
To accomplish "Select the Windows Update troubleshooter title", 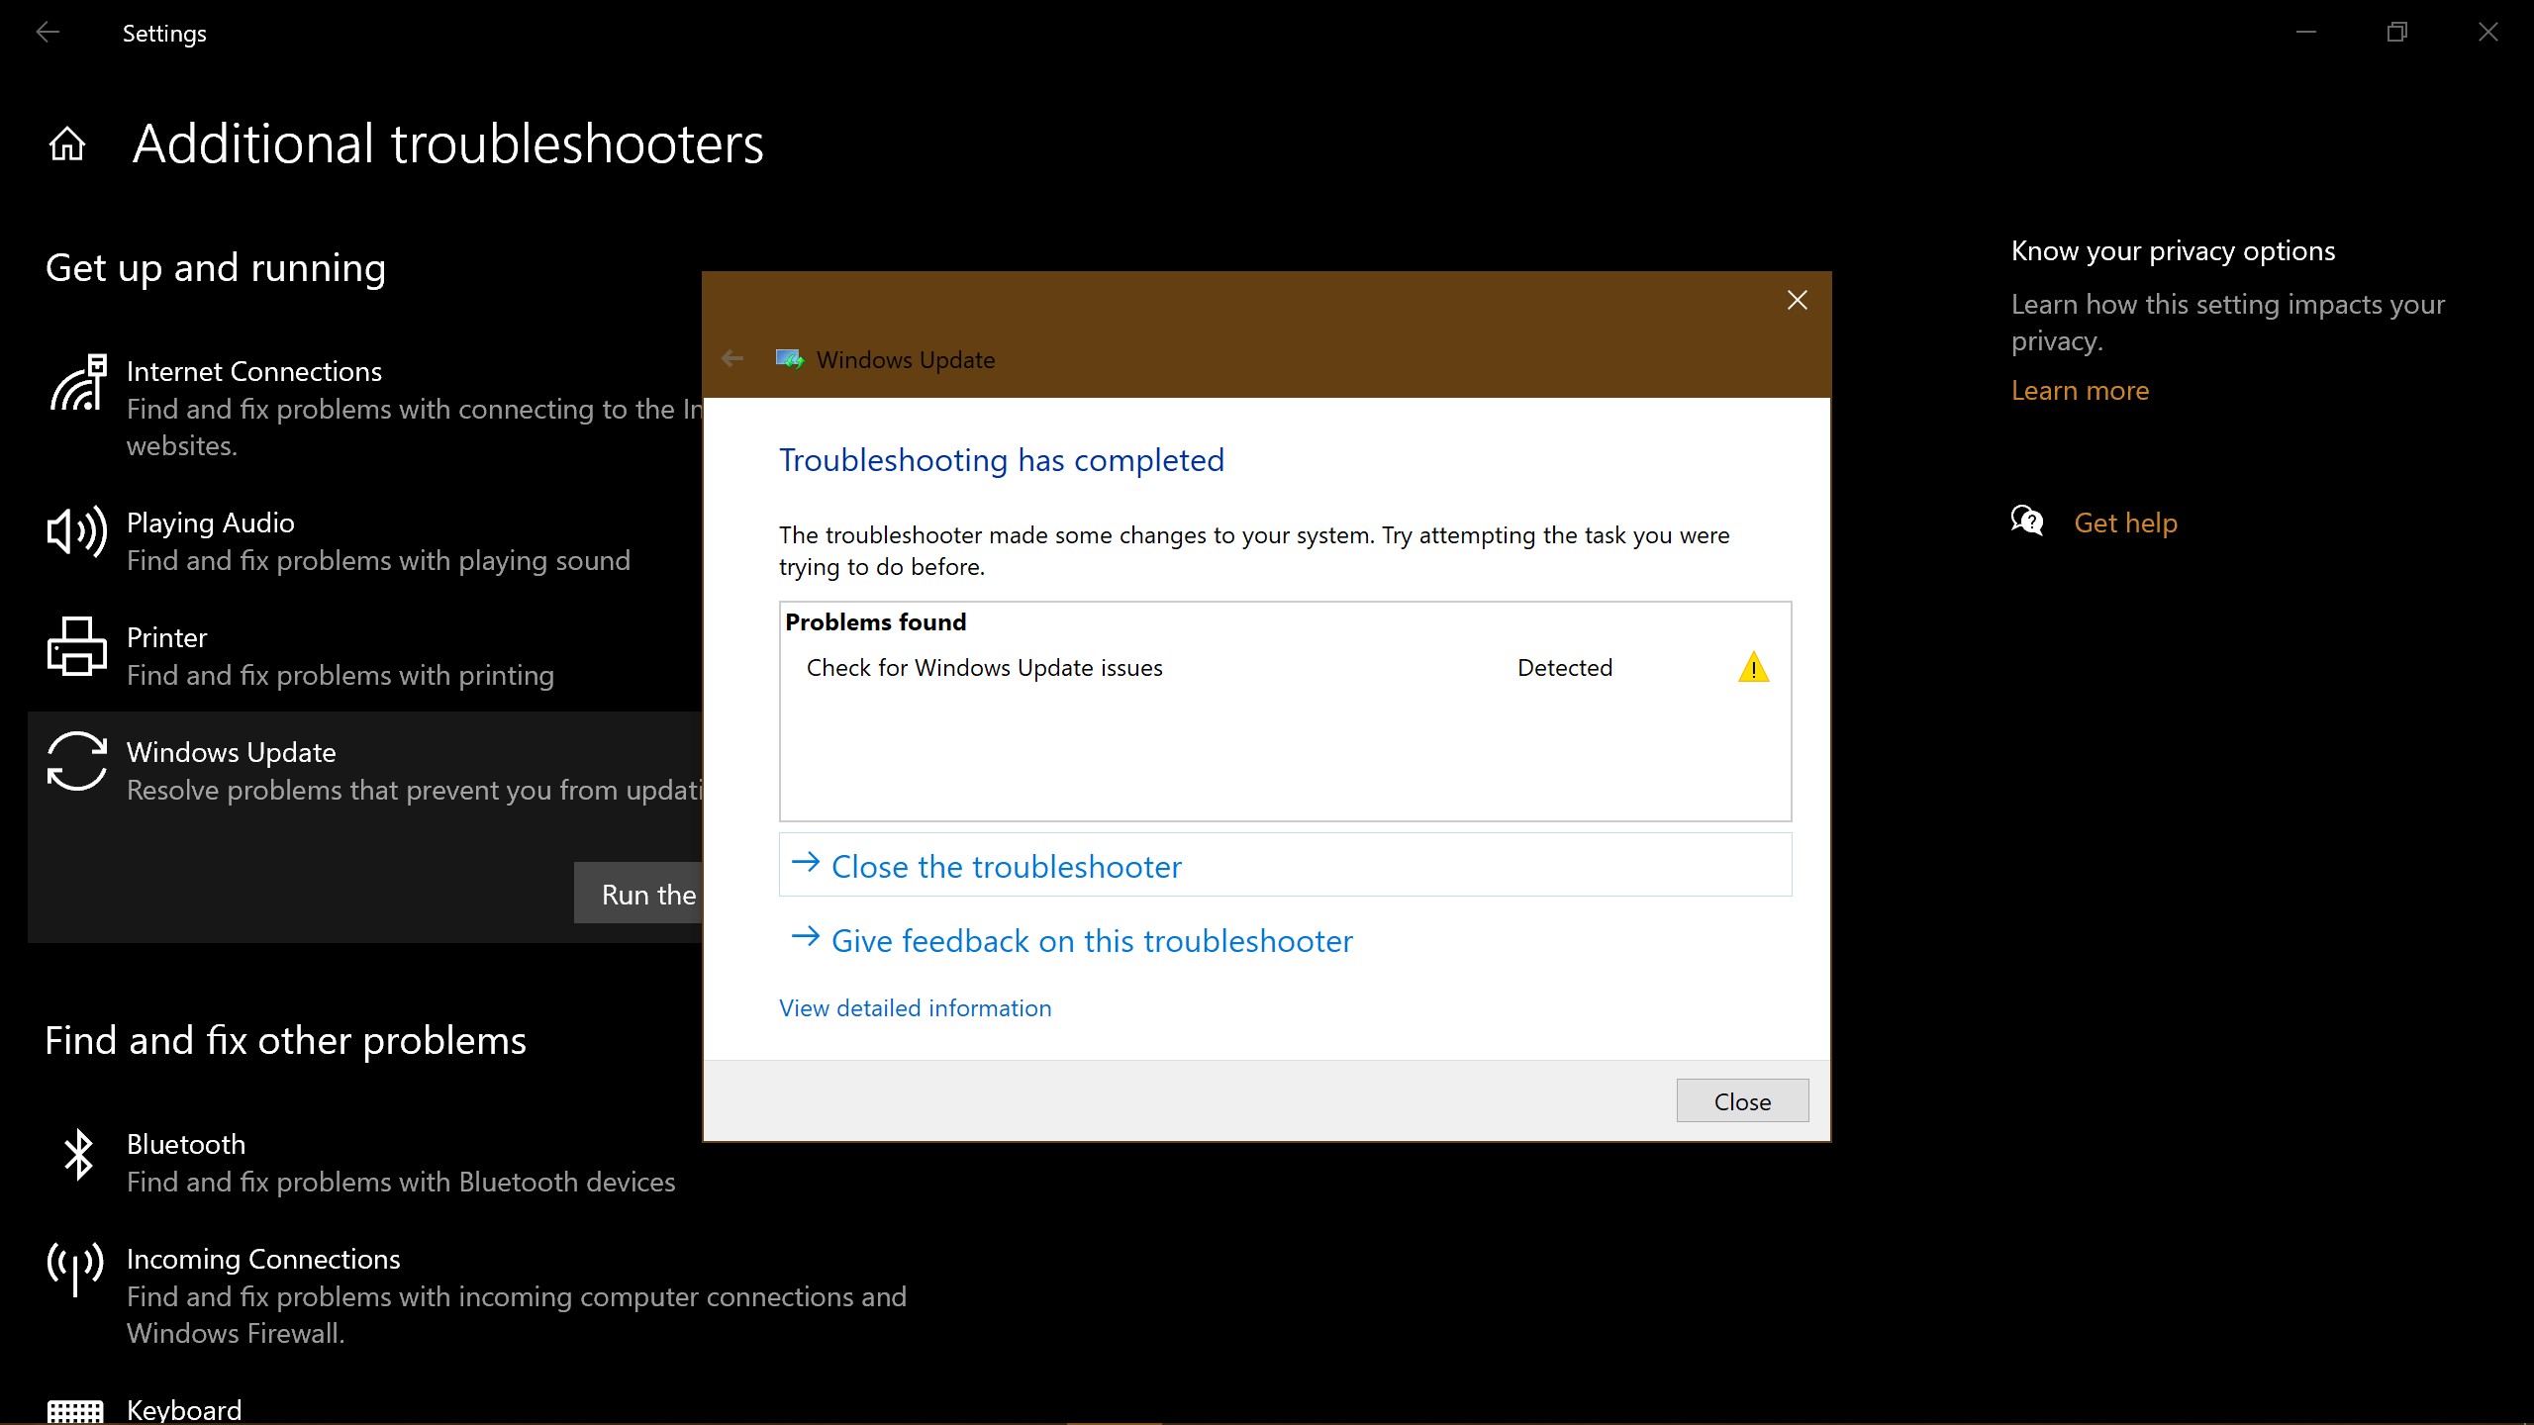I will (232, 752).
